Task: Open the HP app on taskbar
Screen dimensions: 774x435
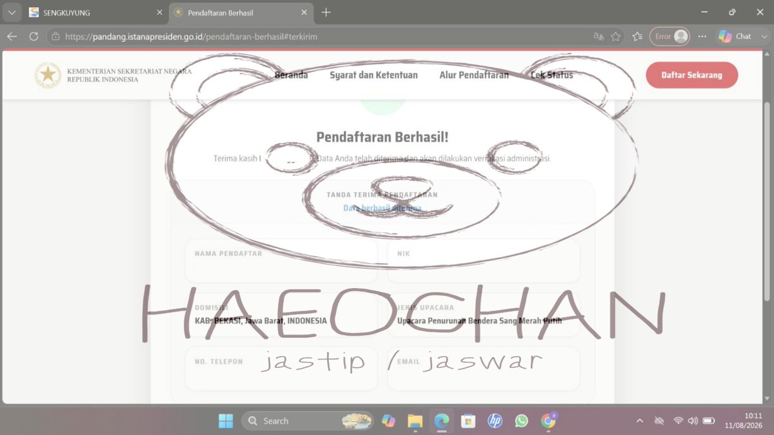Action: [495, 421]
